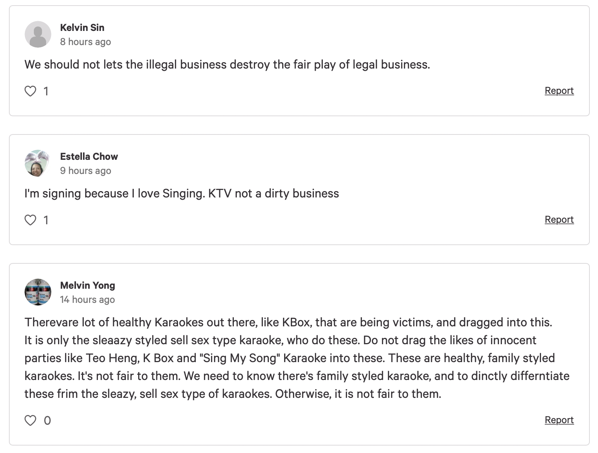Like Kelvin Sin's comment with the heart
This screenshot has width=598, height=453.
(31, 91)
